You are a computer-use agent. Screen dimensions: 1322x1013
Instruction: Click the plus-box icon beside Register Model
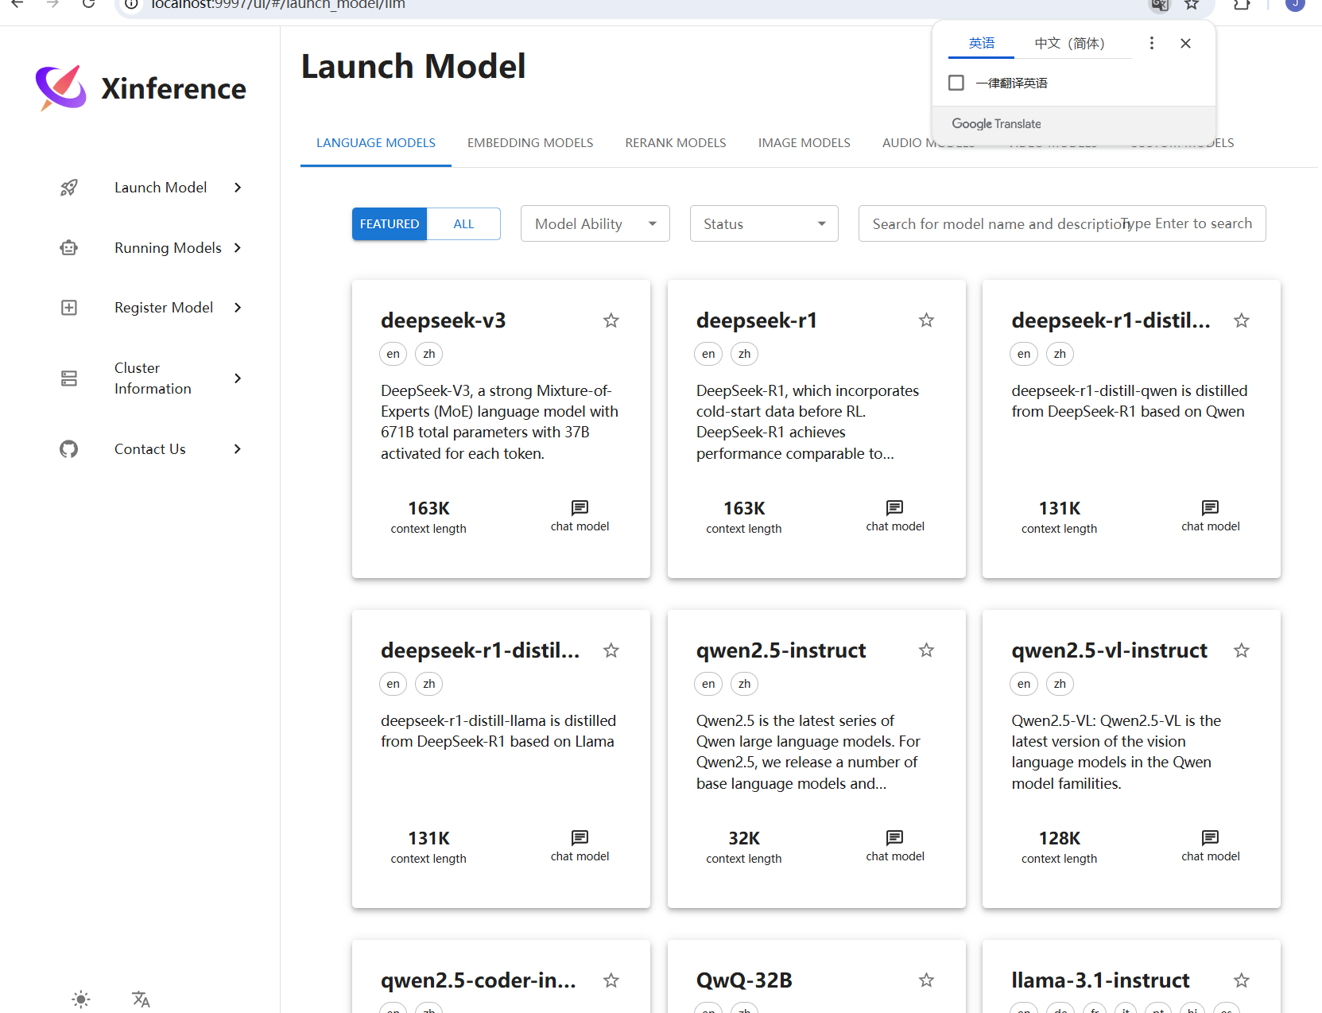point(69,308)
